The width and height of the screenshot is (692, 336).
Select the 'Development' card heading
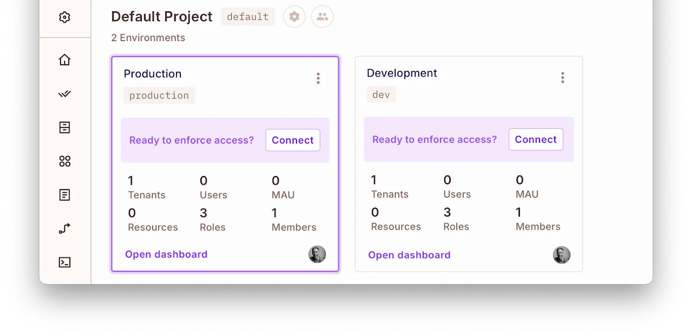pyautogui.click(x=402, y=73)
